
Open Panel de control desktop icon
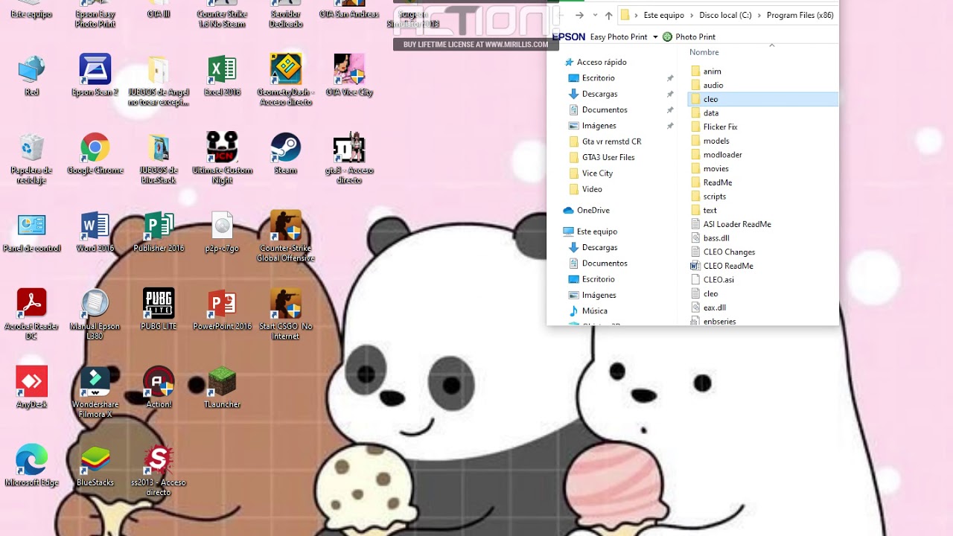pos(31,232)
